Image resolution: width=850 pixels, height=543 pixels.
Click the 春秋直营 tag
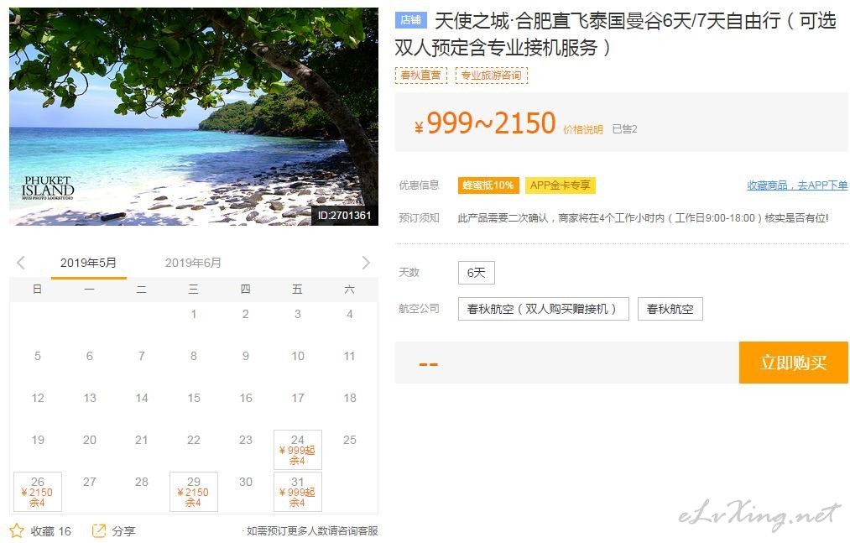click(x=421, y=75)
